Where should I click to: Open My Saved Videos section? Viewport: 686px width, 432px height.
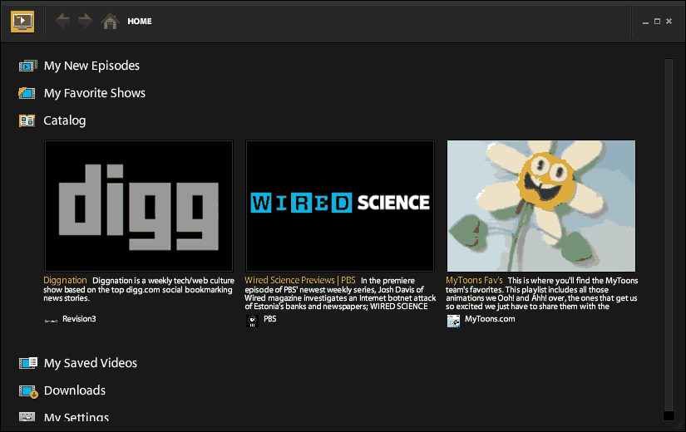[x=91, y=363]
